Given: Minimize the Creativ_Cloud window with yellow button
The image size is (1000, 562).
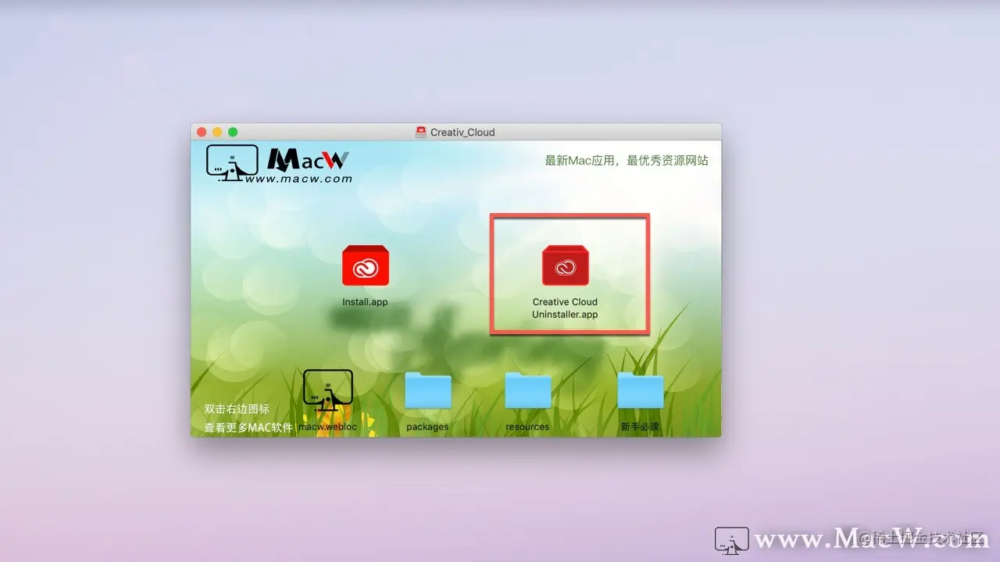Looking at the screenshot, I should [217, 133].
